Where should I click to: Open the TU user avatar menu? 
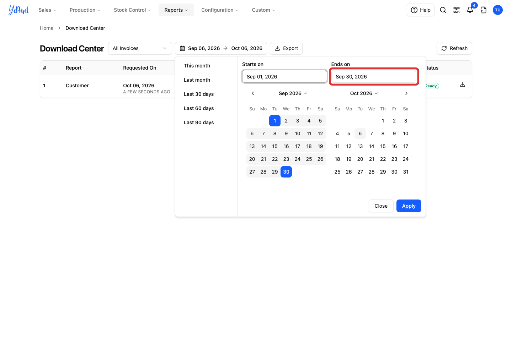[498, 10]
